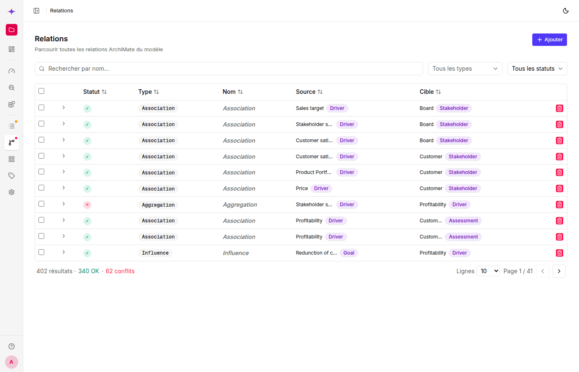Check the Aggregation row checkbox
Screen dimensions: 579x372
(41, 204)
